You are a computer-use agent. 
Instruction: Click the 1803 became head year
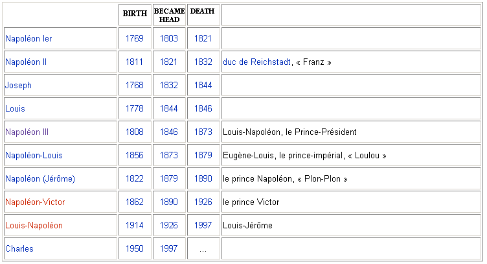(x=169, y=39)
